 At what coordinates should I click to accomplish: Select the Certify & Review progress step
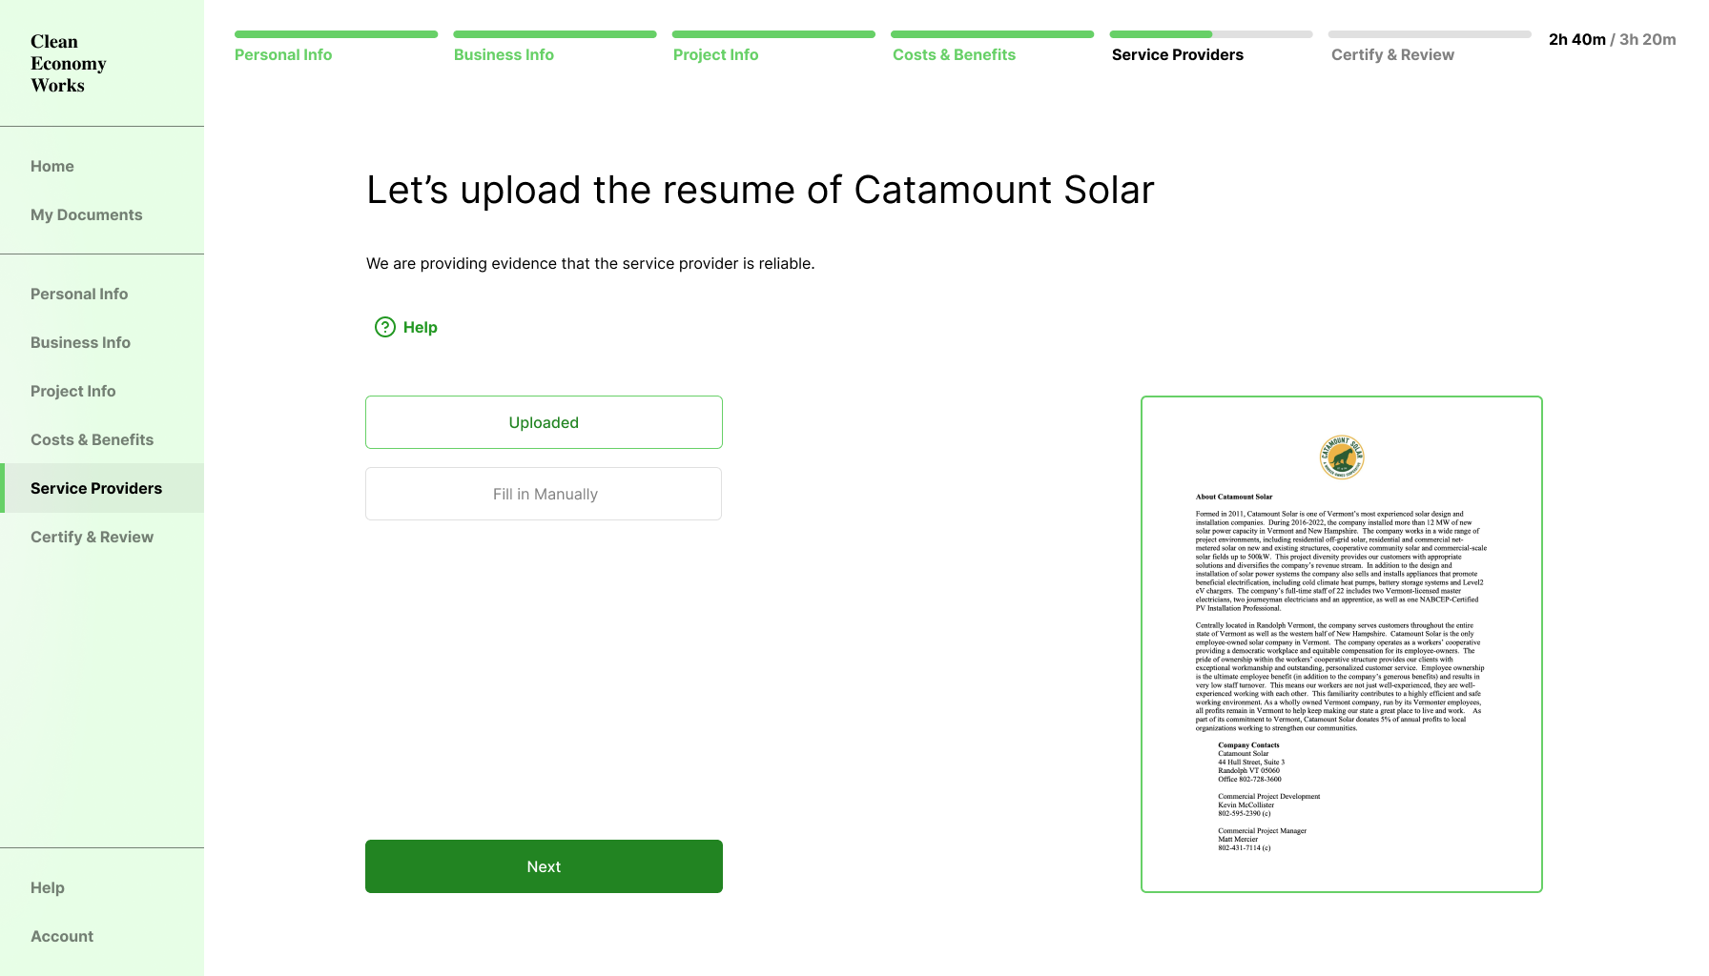(x=1392, y=54)
